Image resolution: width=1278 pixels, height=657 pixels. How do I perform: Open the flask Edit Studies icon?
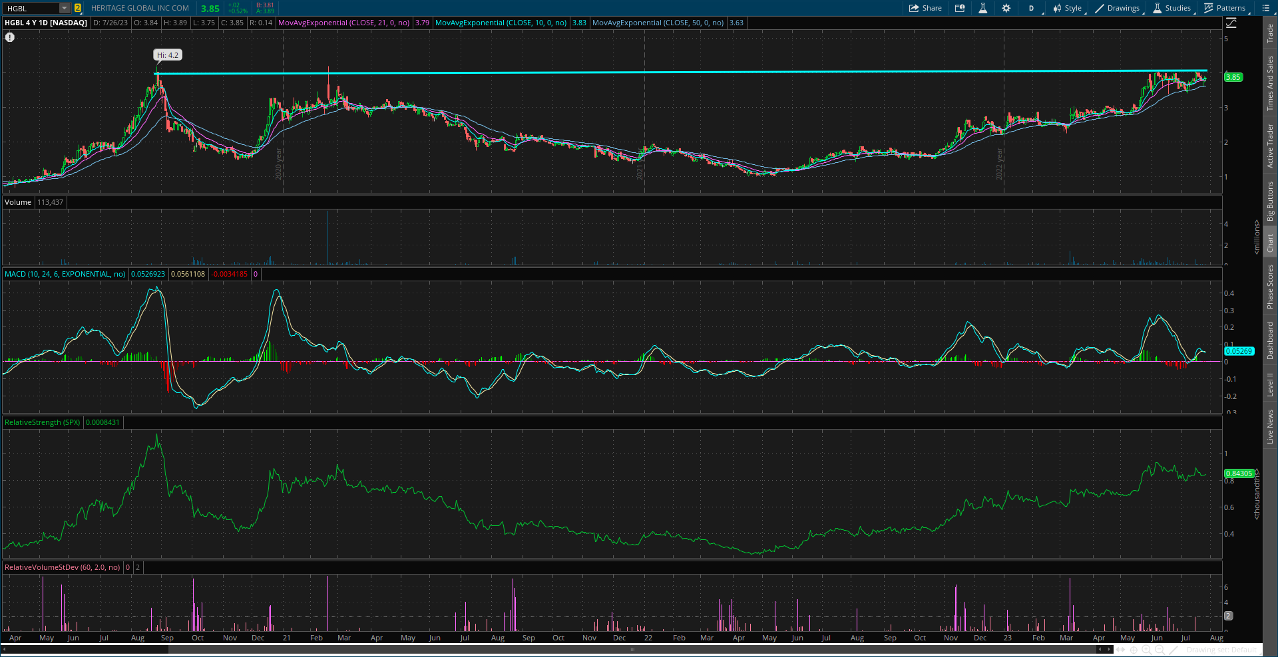pyautogui.click(x=982, y=8)
